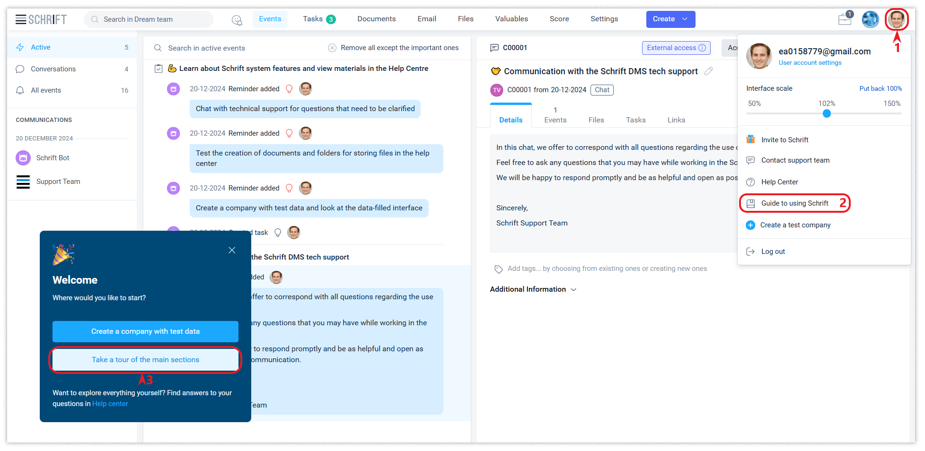Click Create a company with test data
925x451 pixels.
coord(145,331)
